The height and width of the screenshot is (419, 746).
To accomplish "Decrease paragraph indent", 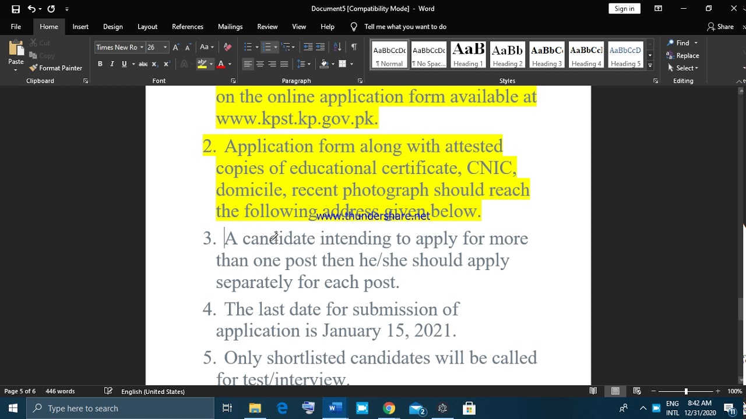I will (308, 47).
